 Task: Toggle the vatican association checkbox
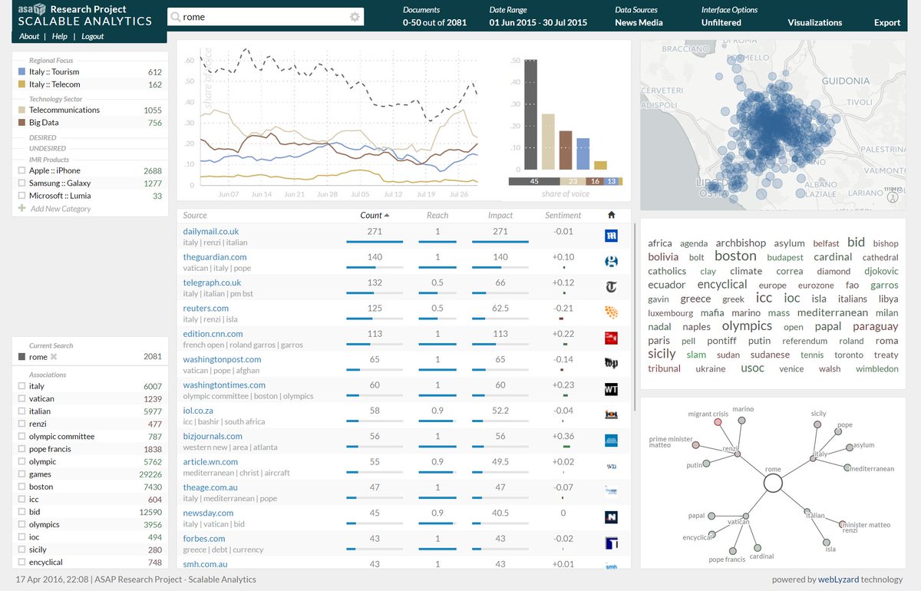(21, 398)
